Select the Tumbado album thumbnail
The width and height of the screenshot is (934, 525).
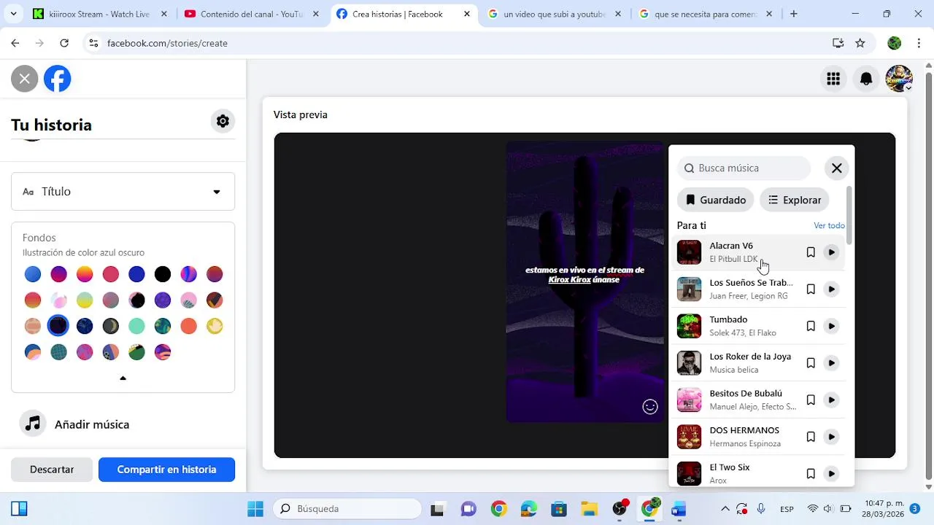[689, 326]
